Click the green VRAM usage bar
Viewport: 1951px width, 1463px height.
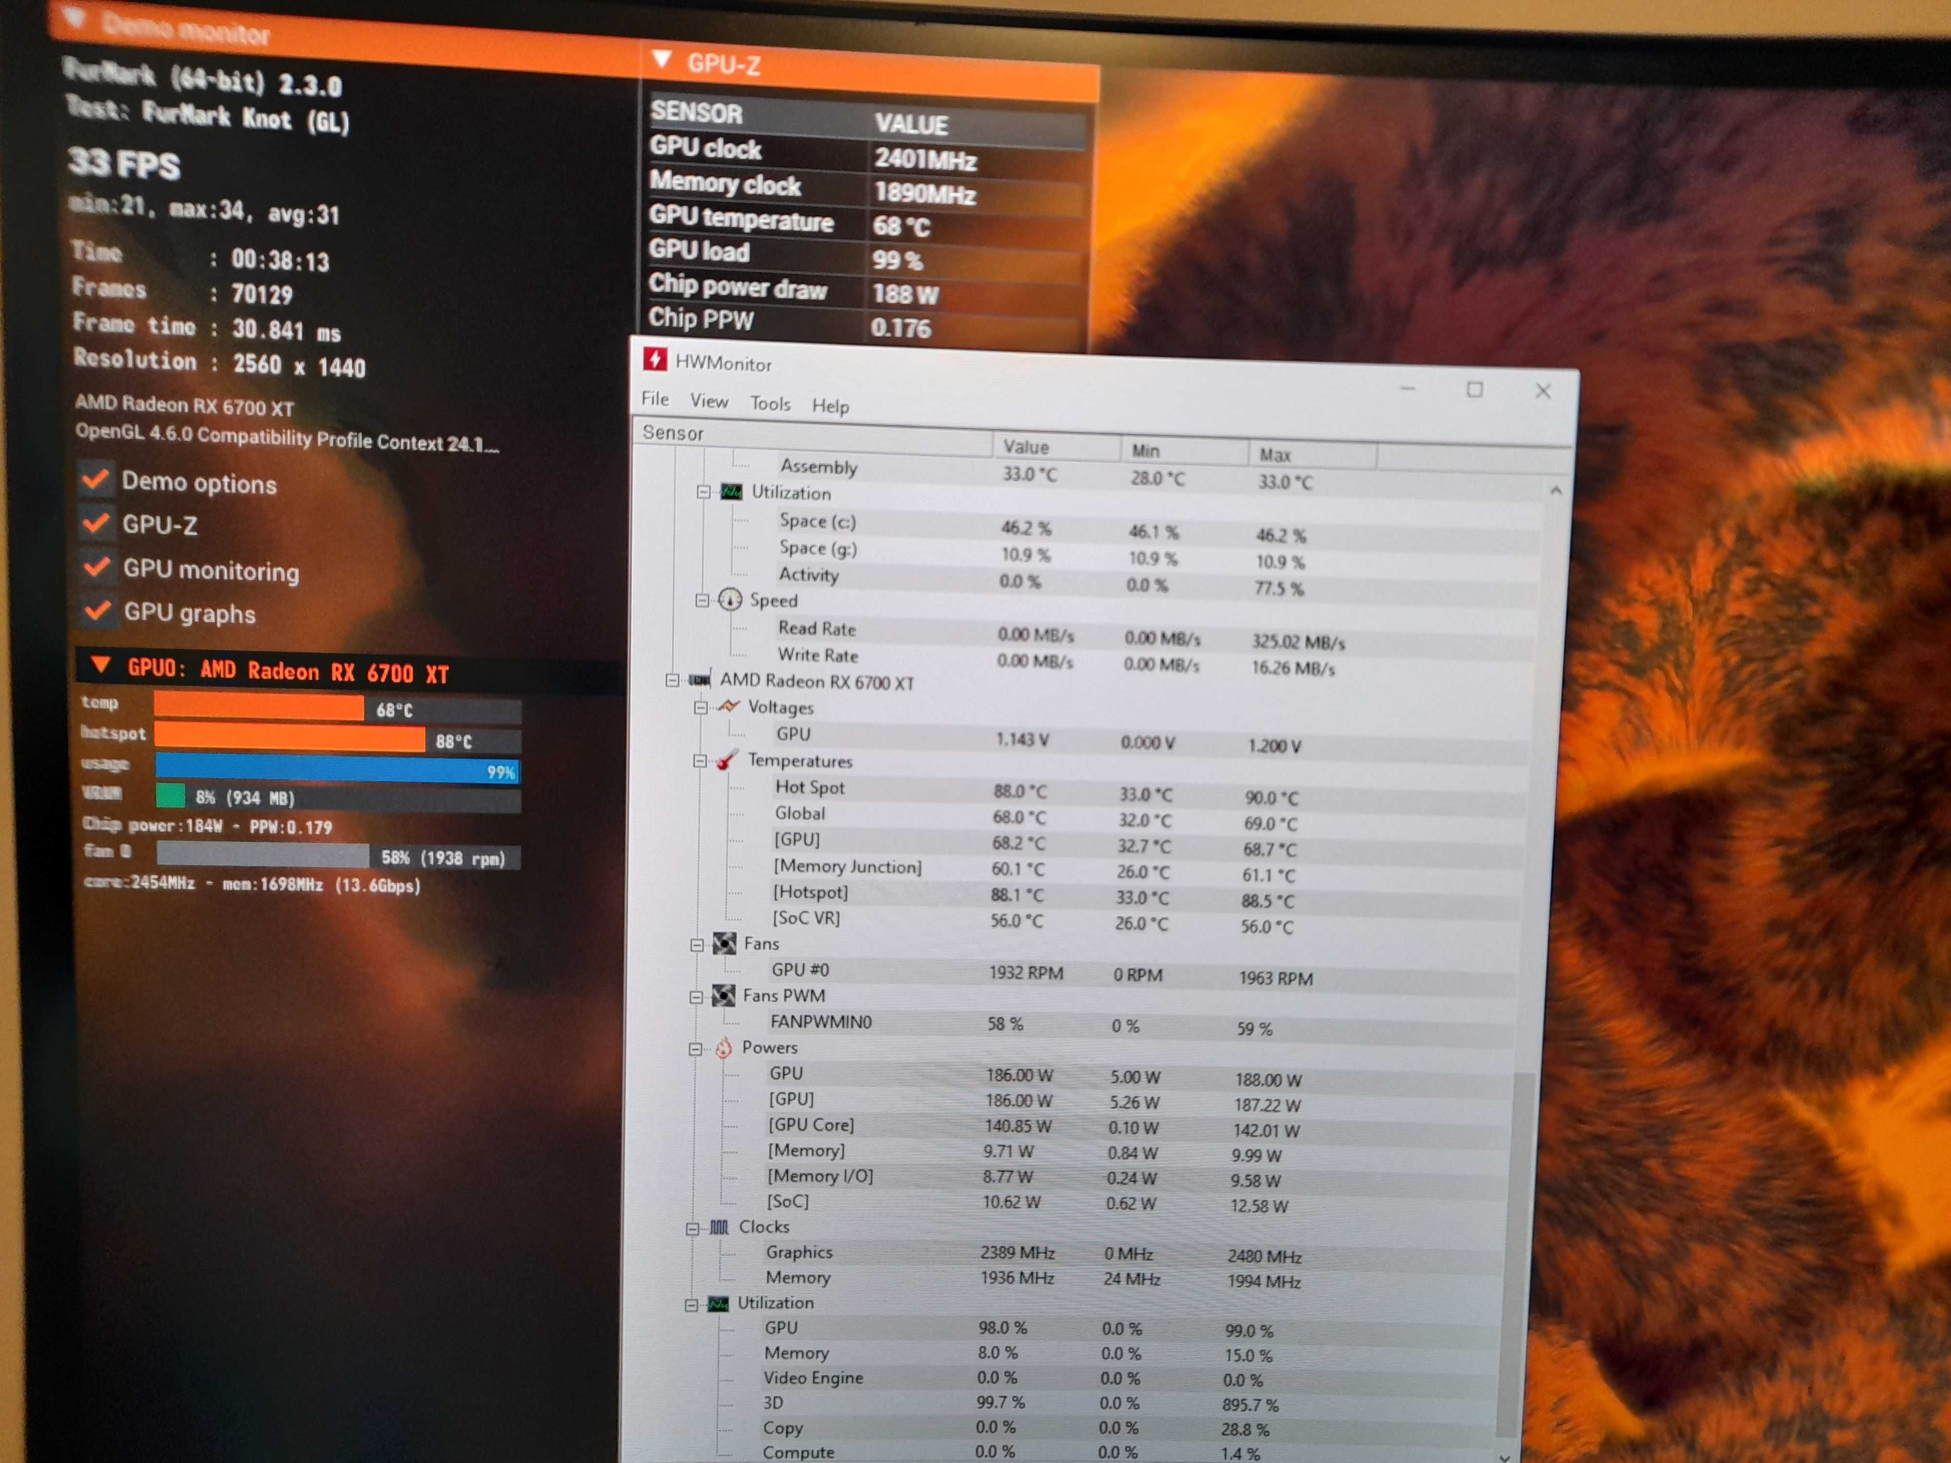coord(171,795)
